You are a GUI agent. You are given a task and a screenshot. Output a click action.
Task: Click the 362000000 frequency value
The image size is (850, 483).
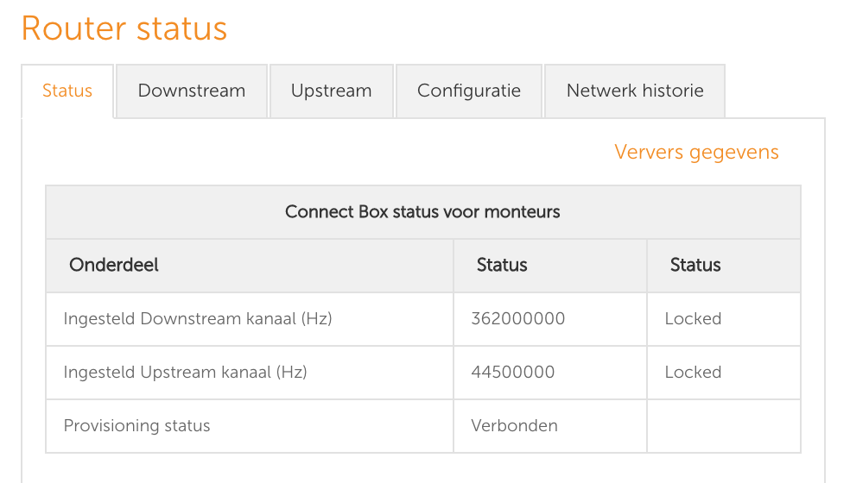point(518,318)
